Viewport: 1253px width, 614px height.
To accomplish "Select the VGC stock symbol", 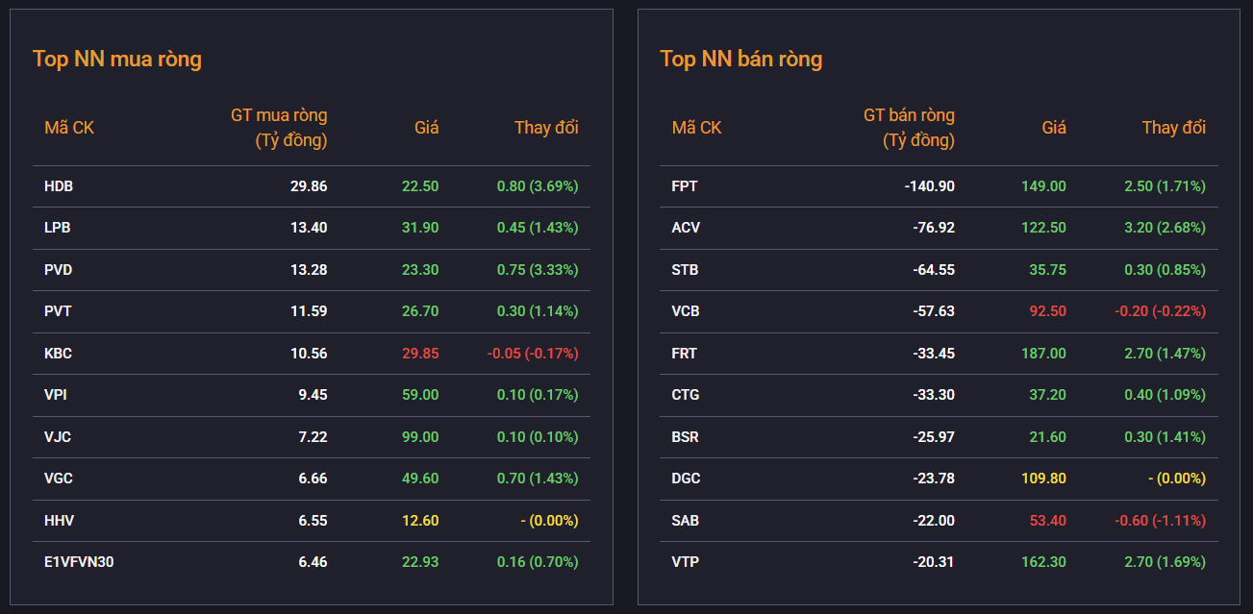I will [x=59, y=479].
